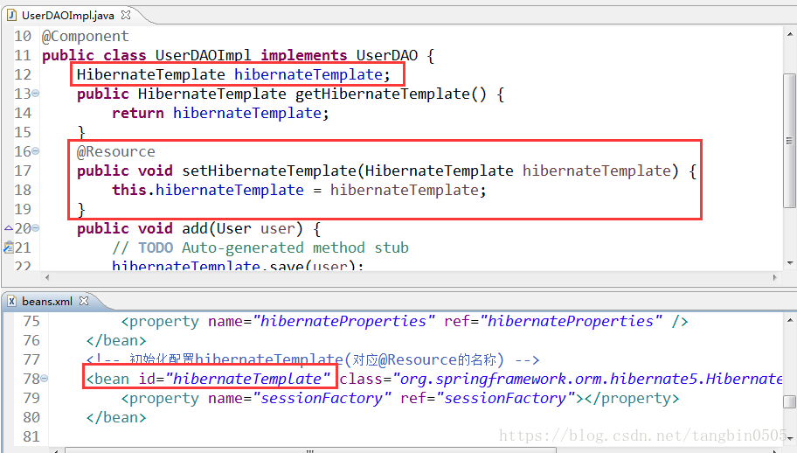Close the UserDAOImpl.java tab
The image size is (797, 453).
click(126, 15)
